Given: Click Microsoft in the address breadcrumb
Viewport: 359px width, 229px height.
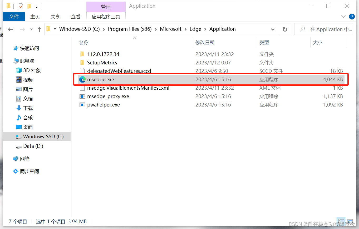Looking at the screenshot, I should 171,29.
